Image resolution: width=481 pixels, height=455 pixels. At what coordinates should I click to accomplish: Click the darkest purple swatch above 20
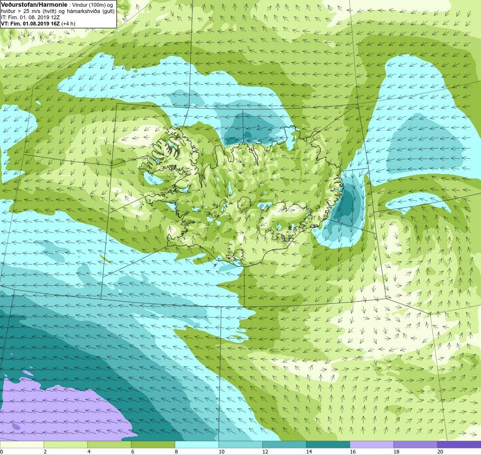point(459,444)
